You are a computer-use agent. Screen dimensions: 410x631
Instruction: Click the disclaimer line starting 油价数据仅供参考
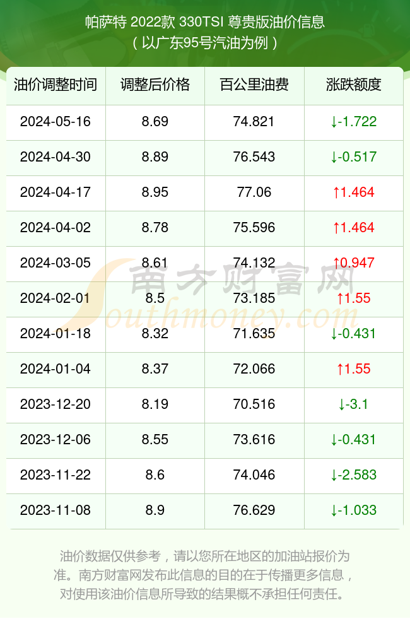point(205,556)
